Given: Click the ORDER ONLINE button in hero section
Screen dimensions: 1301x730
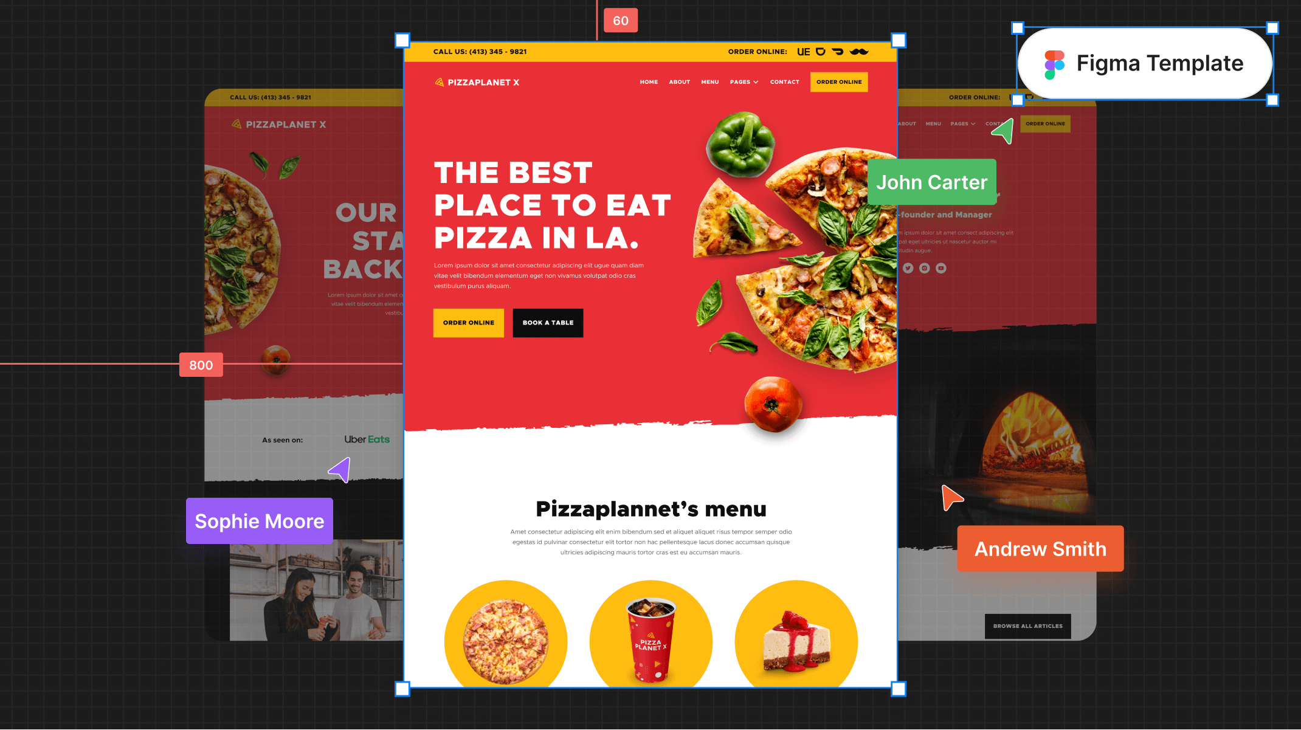Looking at the screenshot, I should pyautogui.click(x=469, y=323).
